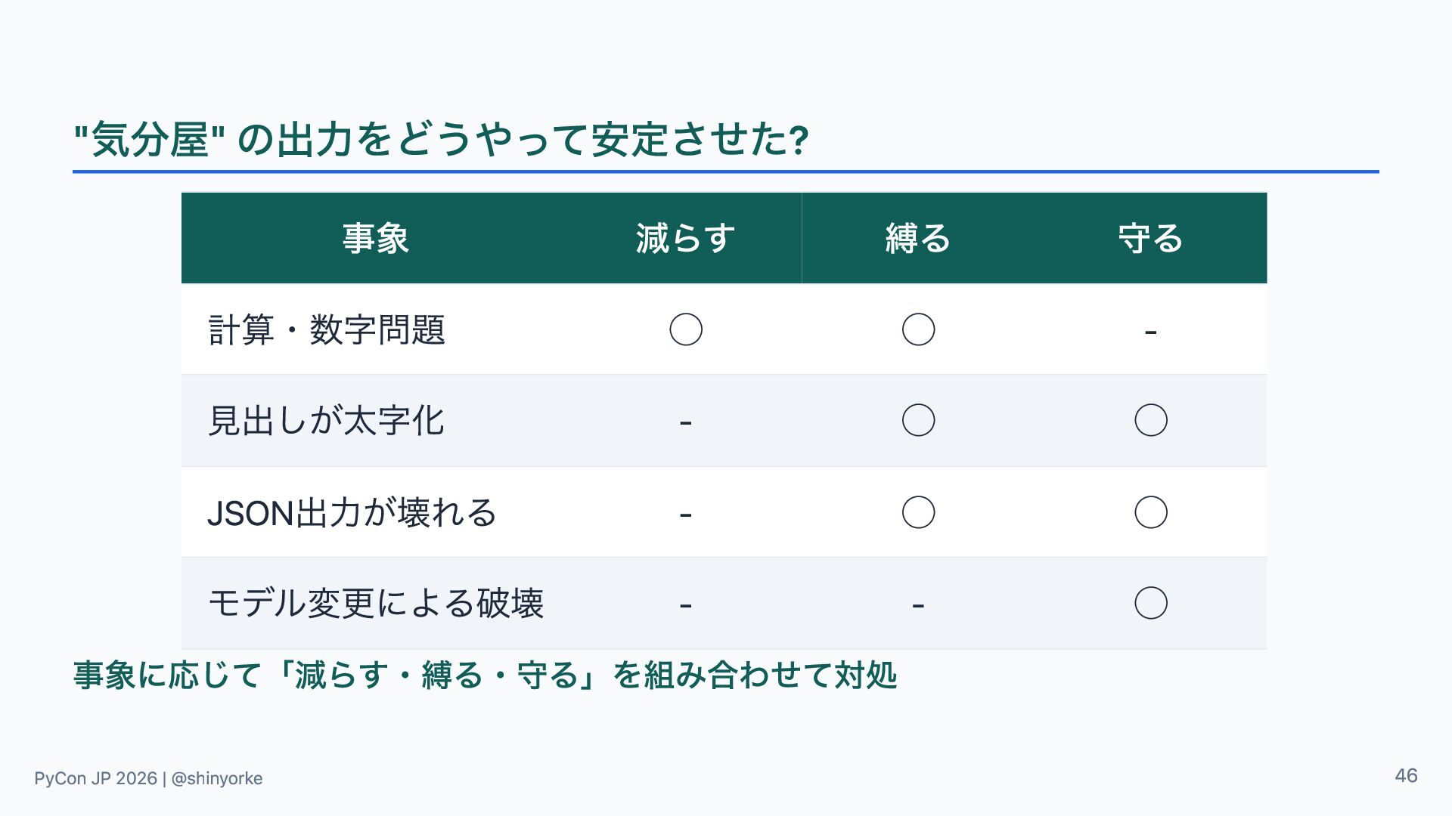The width and height of the screenshot is (1452, 816).
Task: Click the 縛る column header
Action: 918,238
